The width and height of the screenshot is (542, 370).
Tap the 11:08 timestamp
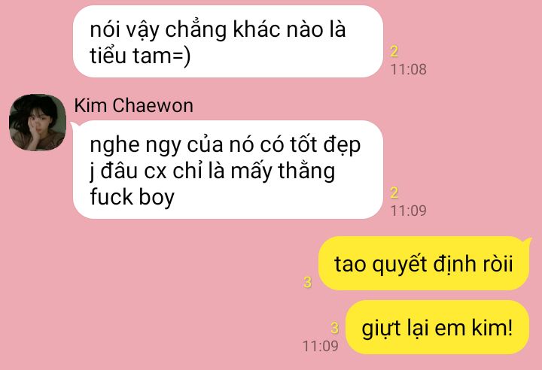[x=408, y=69]
